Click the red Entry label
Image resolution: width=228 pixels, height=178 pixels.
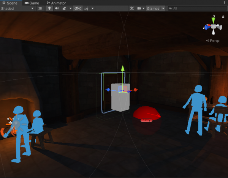pyautogui.click(x=146, y=120)
